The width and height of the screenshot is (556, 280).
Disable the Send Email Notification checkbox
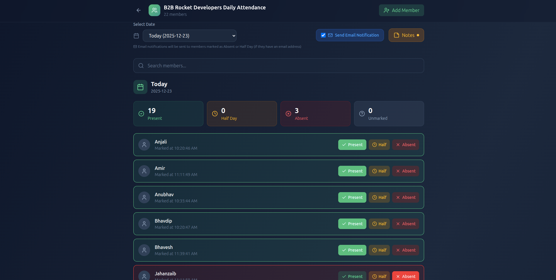point(323,35)
